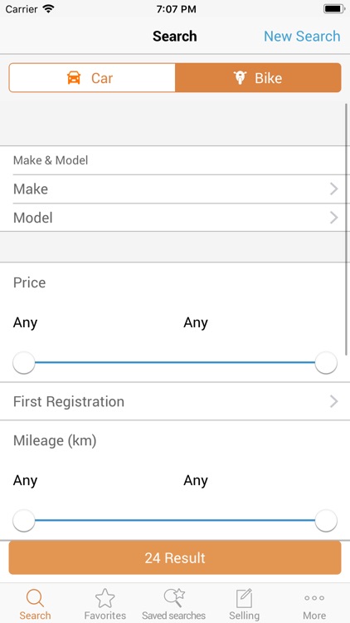
Task: Open First Registration chevron
Action: (333, 402)
